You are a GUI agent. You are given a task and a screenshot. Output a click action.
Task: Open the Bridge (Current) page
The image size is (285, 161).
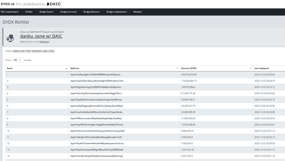click(68, 12)
